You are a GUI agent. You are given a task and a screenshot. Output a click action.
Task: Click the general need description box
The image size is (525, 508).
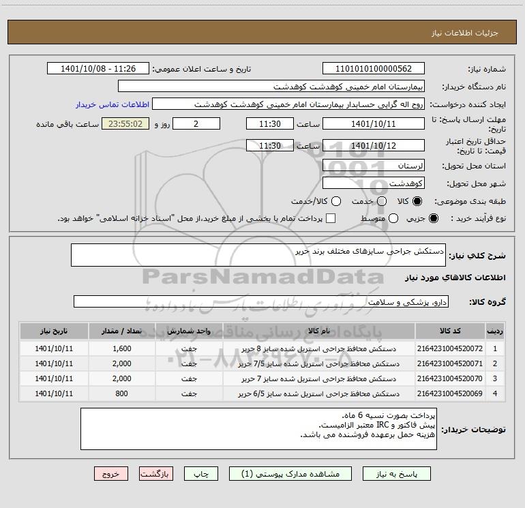point(258,255)
